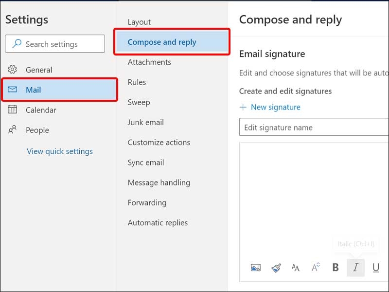The height and width of the screenshot is (292, 389).
Task: Go to Automatic replies settings
Action: point(157,222)
